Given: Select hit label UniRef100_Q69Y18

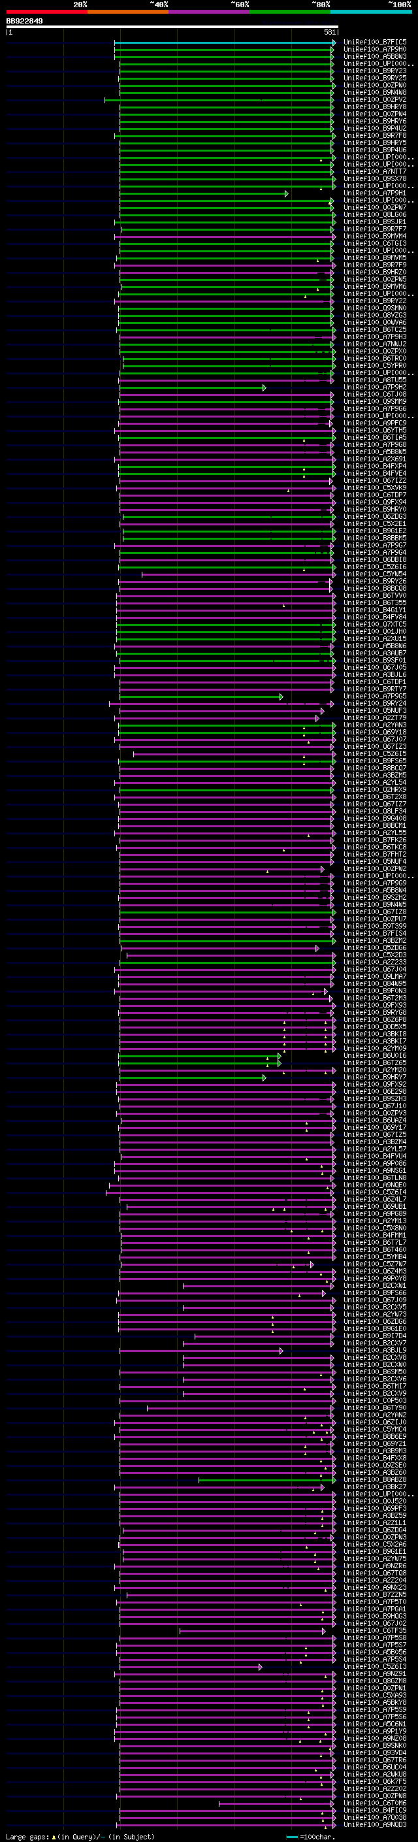Looking at the screenshot, I should tap(375, 732).
